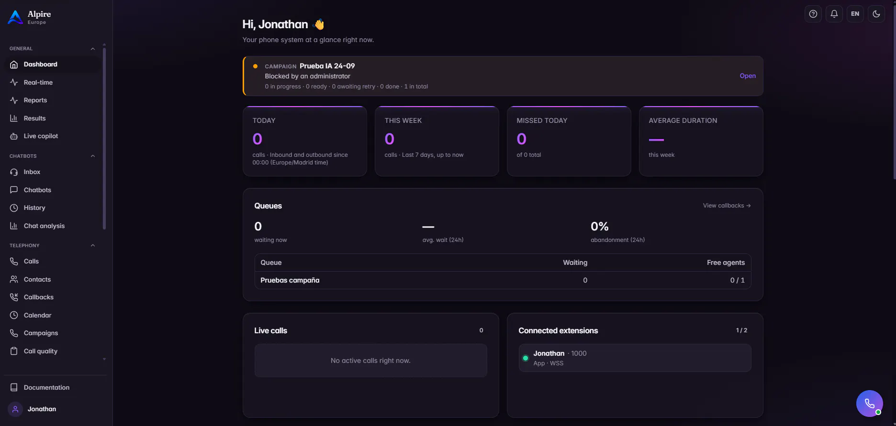Collapse the Telephony sidebar section
This screenshot has height=426, width=896.
click(x=93, y=246)
